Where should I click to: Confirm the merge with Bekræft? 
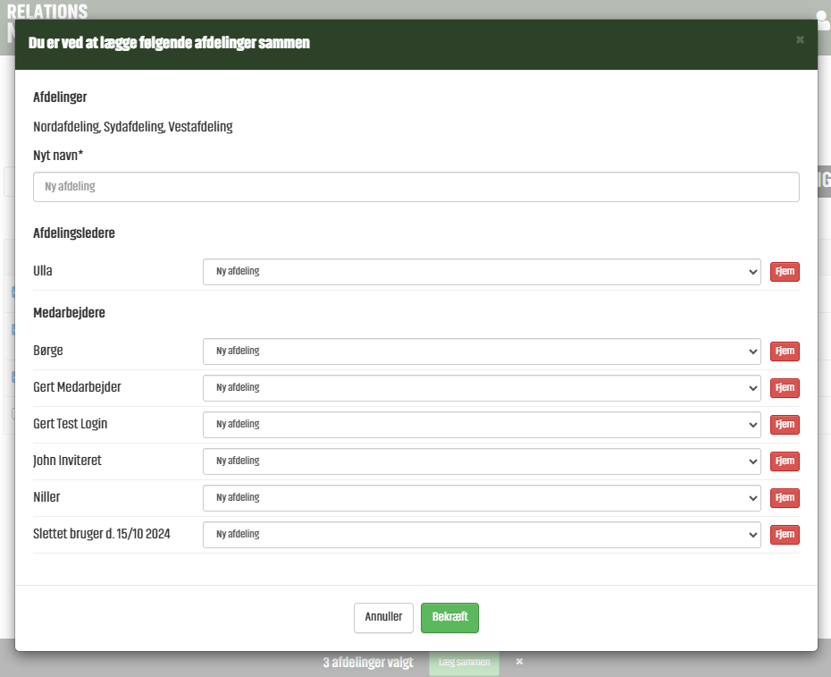[449, 618]
